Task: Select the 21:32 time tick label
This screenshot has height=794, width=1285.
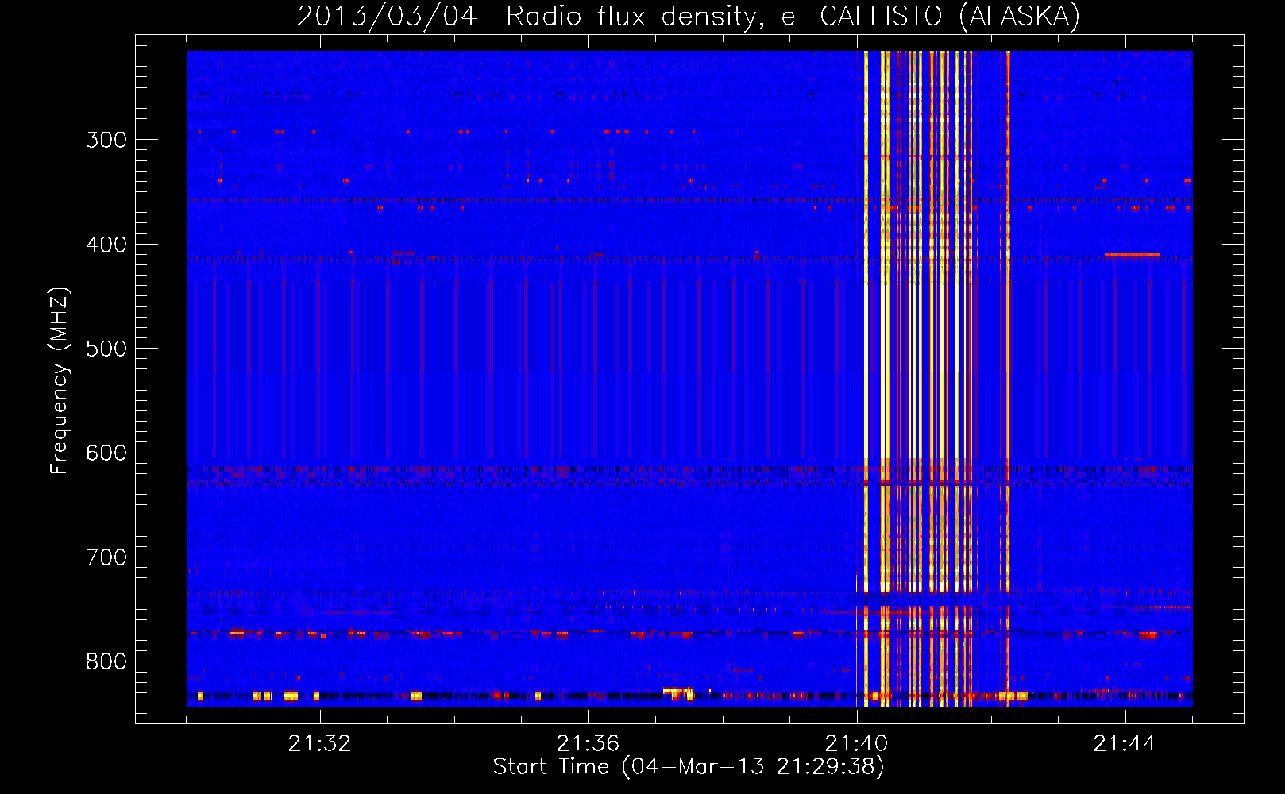Action: click(319, 744)
